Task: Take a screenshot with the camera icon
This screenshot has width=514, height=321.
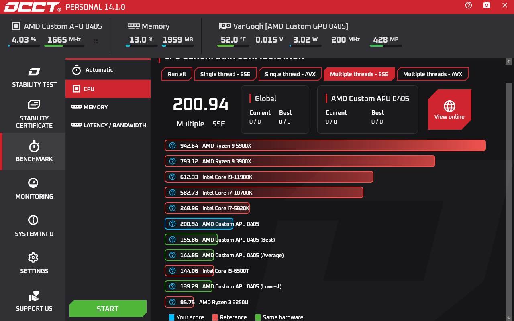Action: point(487,5)
